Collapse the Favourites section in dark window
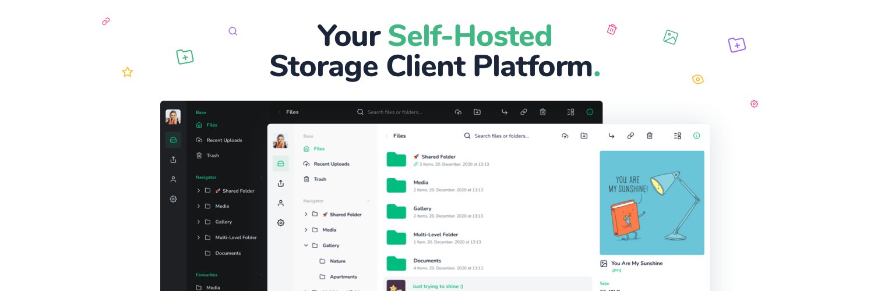Image resolution: width=874 pixels, height=291 pixels. tap(261, 275)
